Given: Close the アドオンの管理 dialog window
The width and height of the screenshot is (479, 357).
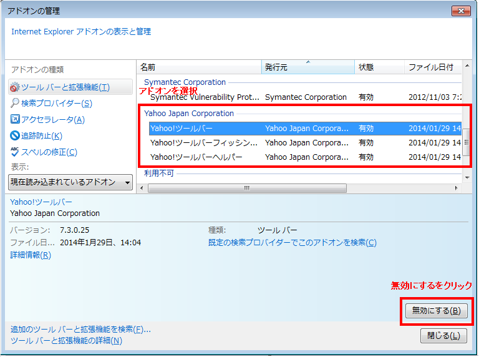Looking at the screenshot, I should 462,11.
